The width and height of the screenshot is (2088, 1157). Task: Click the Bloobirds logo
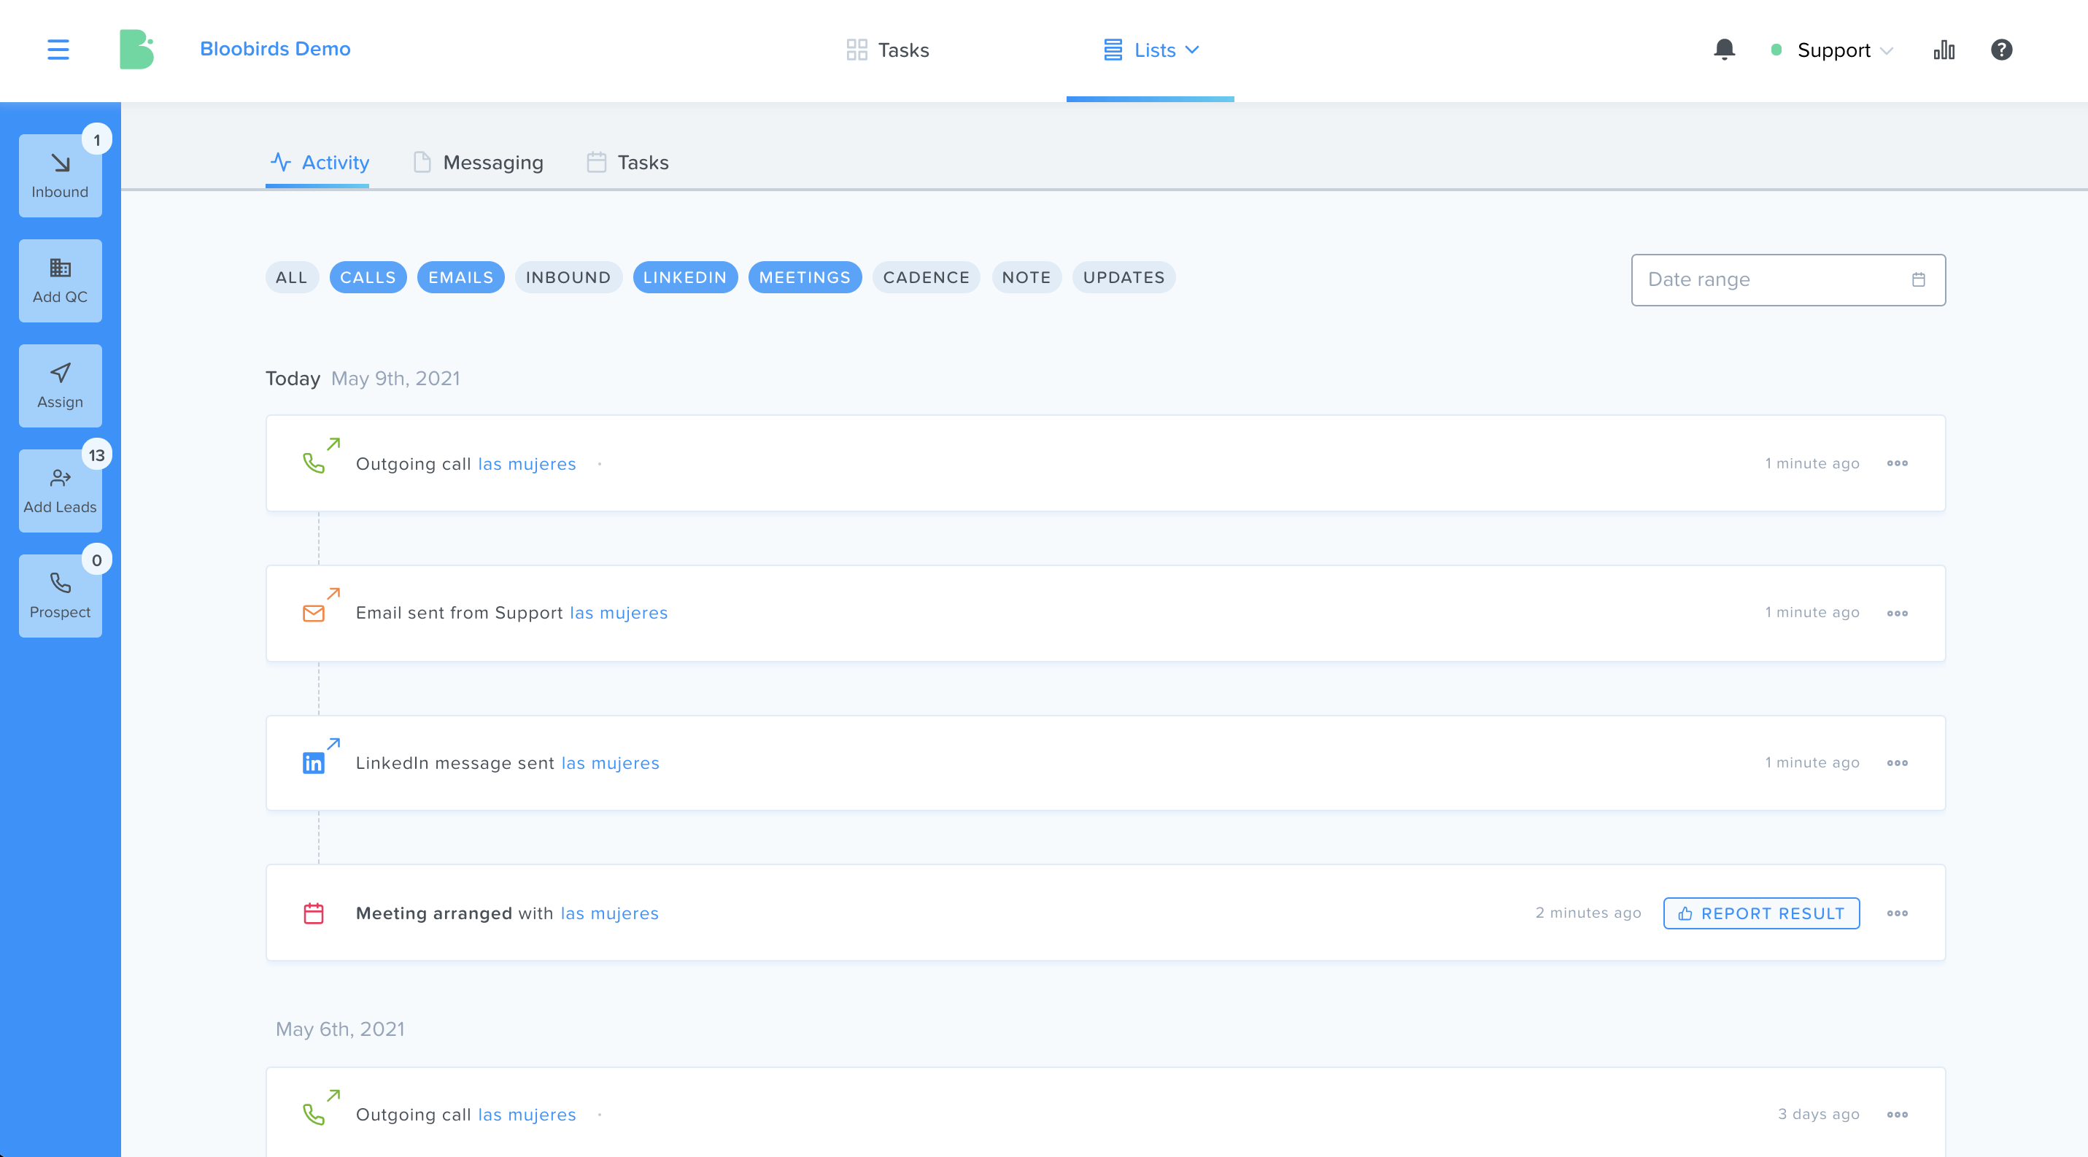136,50
